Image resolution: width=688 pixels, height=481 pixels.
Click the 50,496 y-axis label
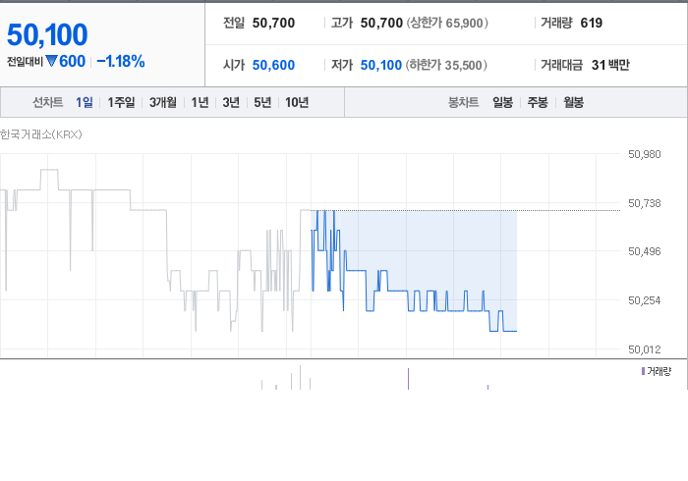[644, 251]
